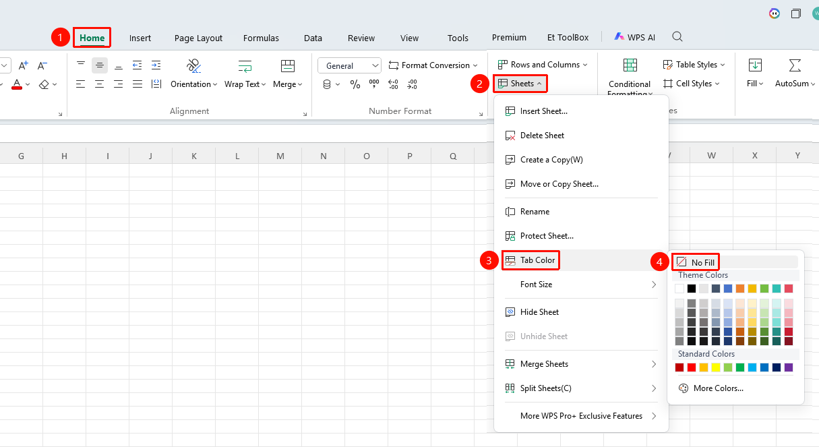Select Delete Sheet menu entry
This screenshot has width=819, height=447.
[x=581, y=136]
